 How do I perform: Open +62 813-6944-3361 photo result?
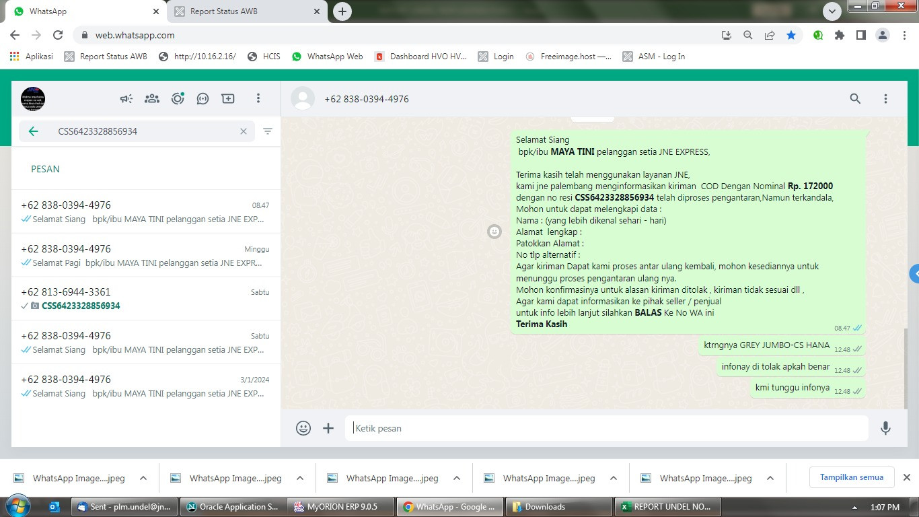[145, 299]
